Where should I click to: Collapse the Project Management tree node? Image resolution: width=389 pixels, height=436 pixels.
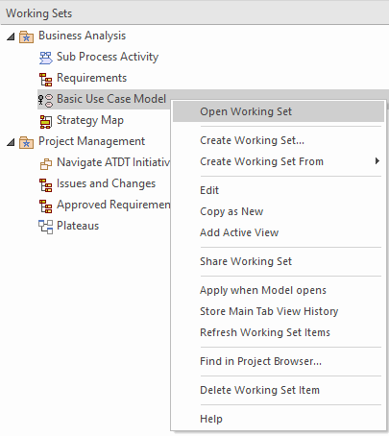[11, 142]
